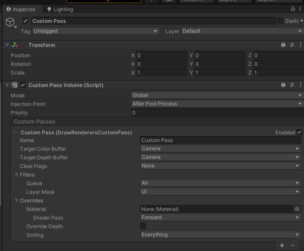Screen dimensions: 304x251
Task: Collapse the Transform component foldout
Action: click(x=7, y=45)
